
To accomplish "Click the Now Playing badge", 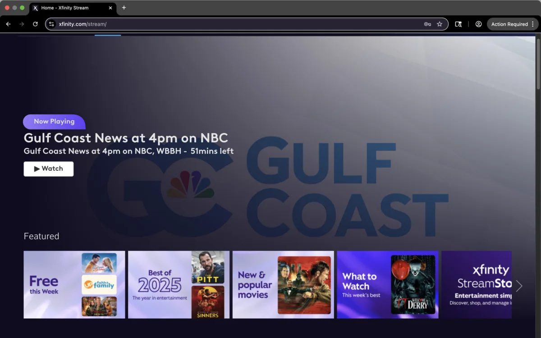I will pyautogui.click(x=54, y=121).
